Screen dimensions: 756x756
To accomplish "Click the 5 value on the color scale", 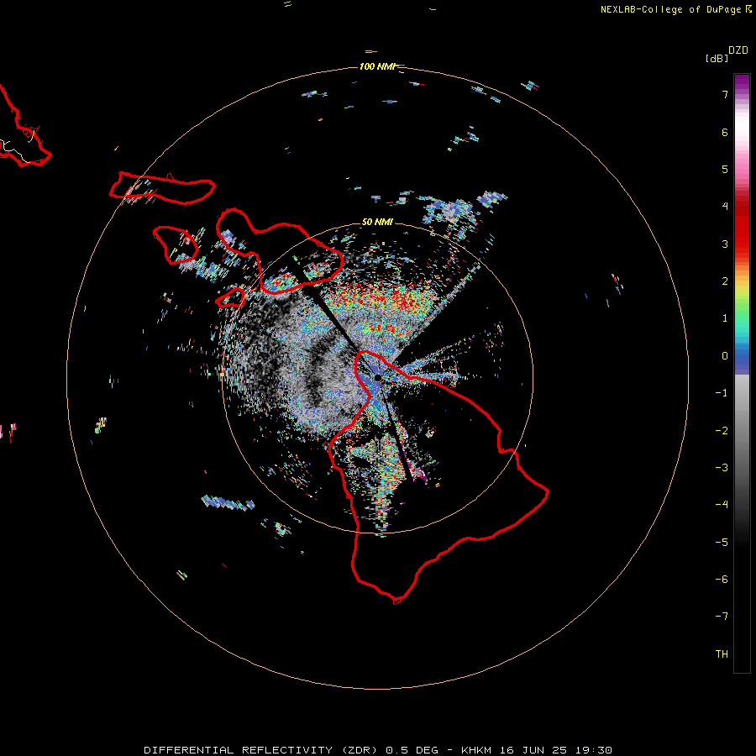I will tap(725, 169).
